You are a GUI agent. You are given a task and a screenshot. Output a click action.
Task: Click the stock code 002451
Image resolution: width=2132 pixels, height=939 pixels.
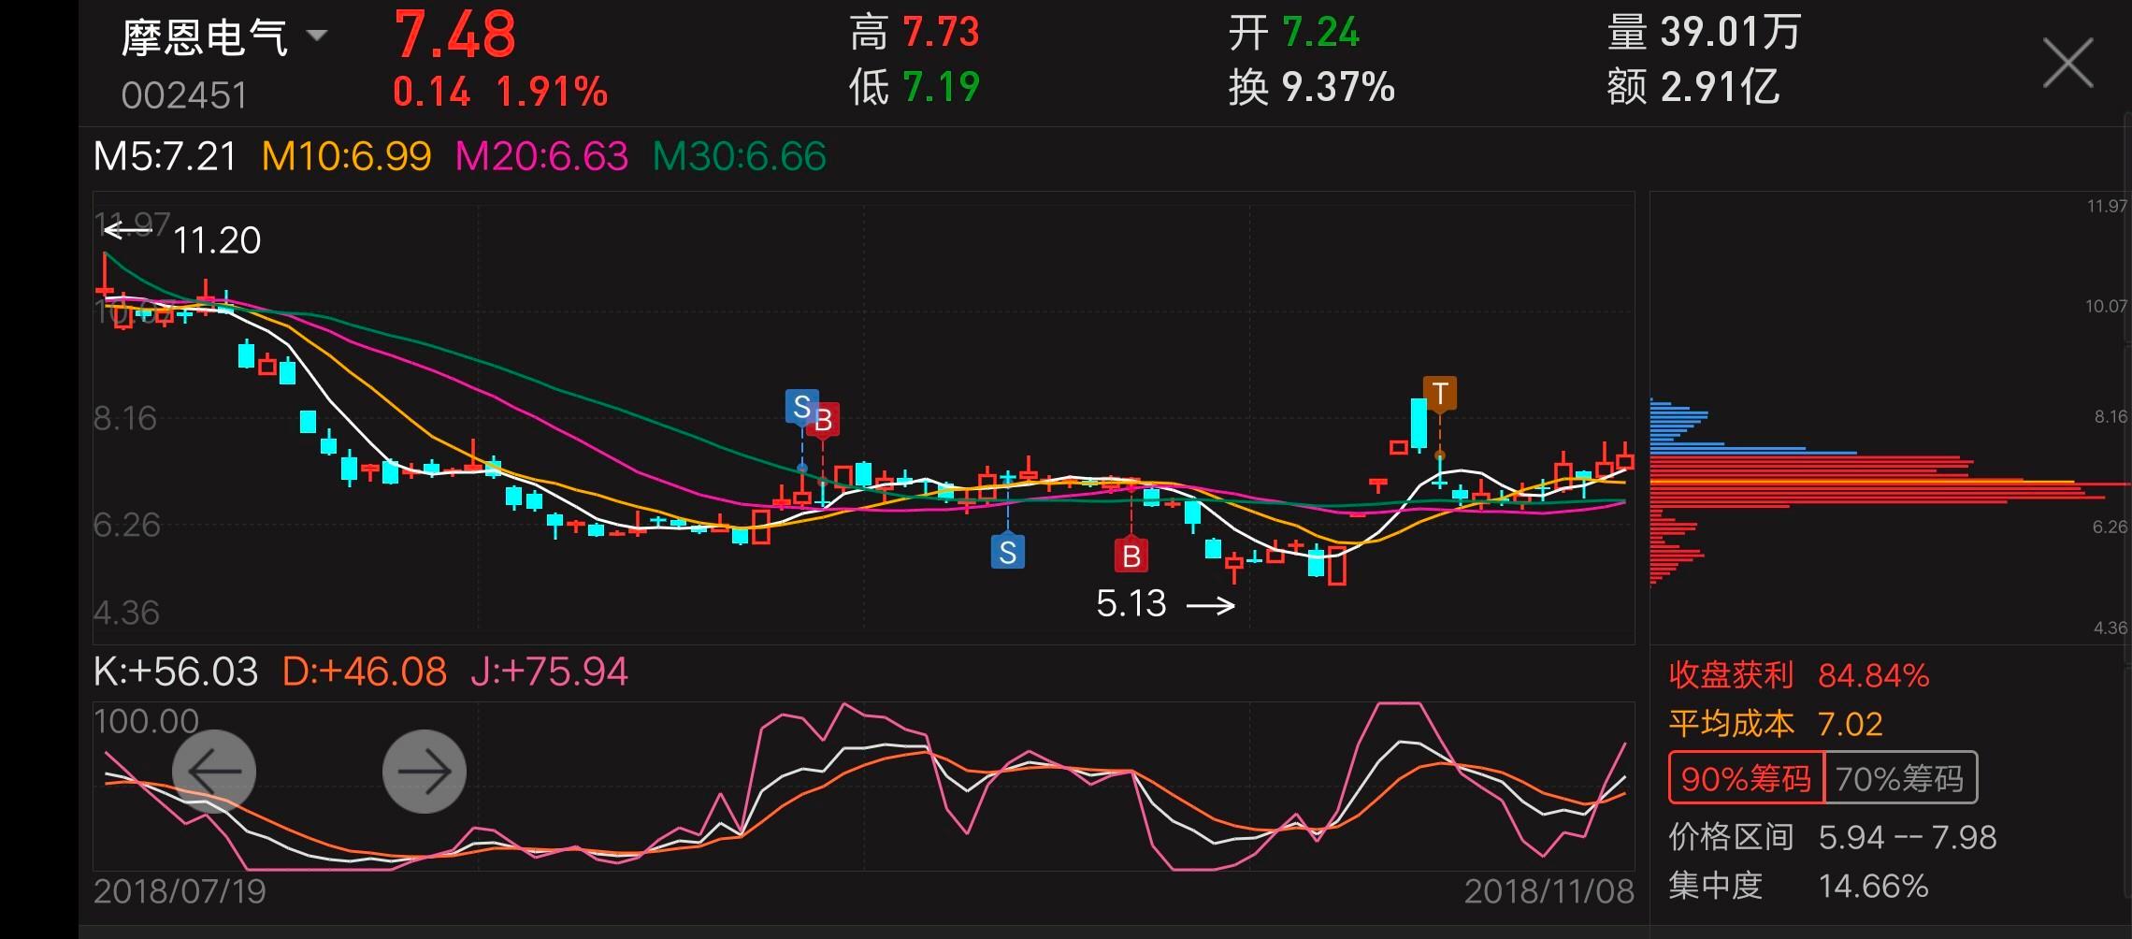pyautogui.click(x=184, y=95)
